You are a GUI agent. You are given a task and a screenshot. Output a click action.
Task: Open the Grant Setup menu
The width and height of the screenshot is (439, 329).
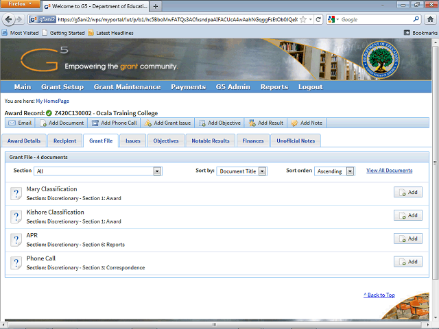[62, 87]
